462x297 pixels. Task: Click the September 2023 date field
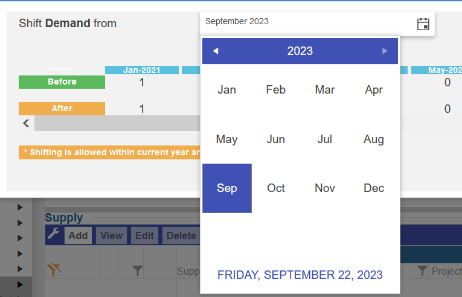(305, 22)
